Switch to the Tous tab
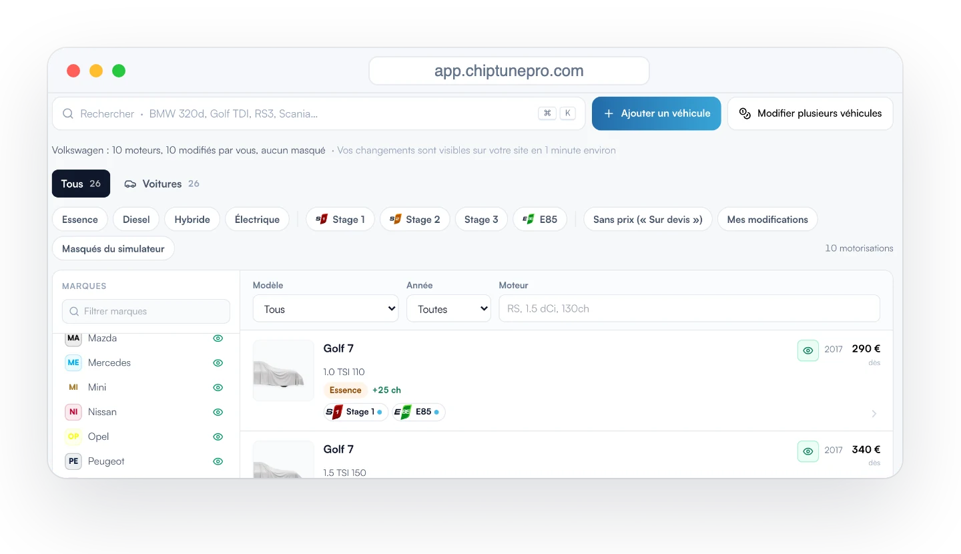Image resolution: width=961 pixels, height=554 pixels. click(x=81, y=184)
